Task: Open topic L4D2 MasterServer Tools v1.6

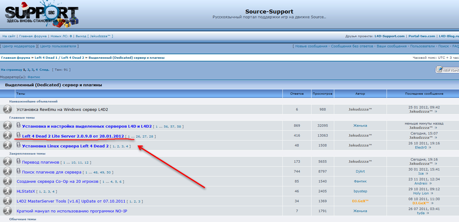Action: (x=71, y=201)
